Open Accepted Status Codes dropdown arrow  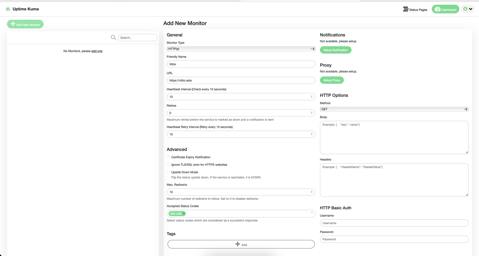[x=312, y=213]
